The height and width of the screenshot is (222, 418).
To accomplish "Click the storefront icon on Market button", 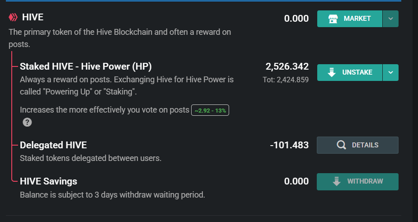I will coord(333,19).
